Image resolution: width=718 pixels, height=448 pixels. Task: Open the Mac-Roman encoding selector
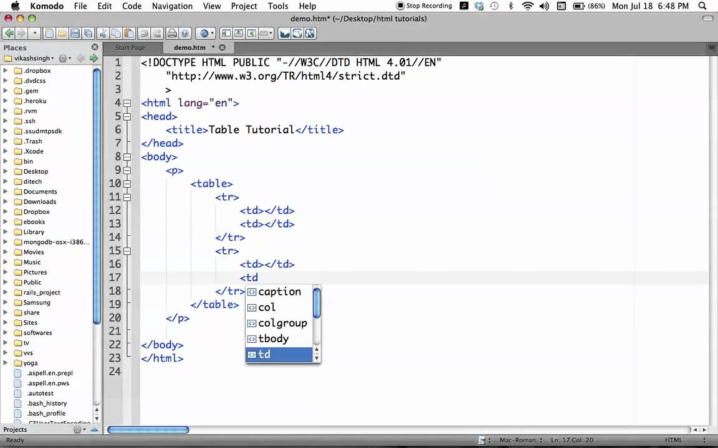click(x=521, y=441)
